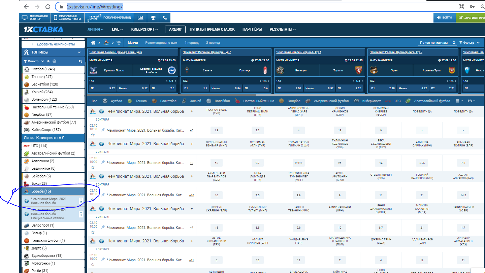
Task: Click Добавить чемпионаты button
Action: pyautogui.click(x=53, y=44)
